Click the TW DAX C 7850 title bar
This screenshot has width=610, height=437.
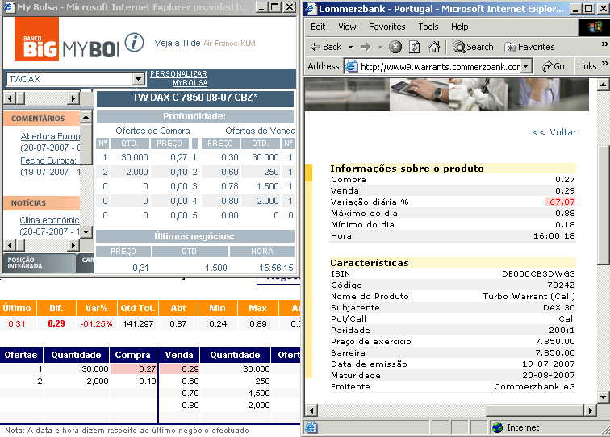[195, 98]
